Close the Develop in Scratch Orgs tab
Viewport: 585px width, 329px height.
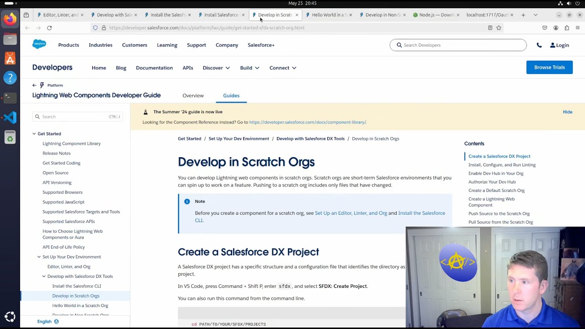pos(297,15)
